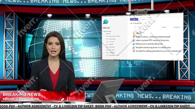Image resolution: width=195 pixels, height=109 pixels.
Task: Click the PDF icon for Tip sheet file
Action: click(x=134, y=51)
